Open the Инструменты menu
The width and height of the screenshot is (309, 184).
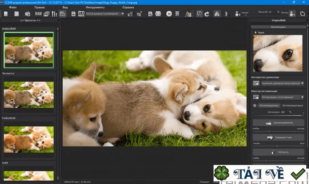coord(95,7)
